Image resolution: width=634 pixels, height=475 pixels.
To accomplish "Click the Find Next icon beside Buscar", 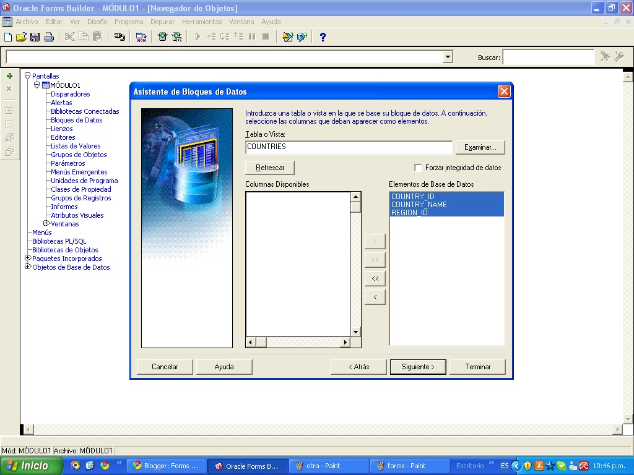I will pyautogui.click(x=606, y=56).
